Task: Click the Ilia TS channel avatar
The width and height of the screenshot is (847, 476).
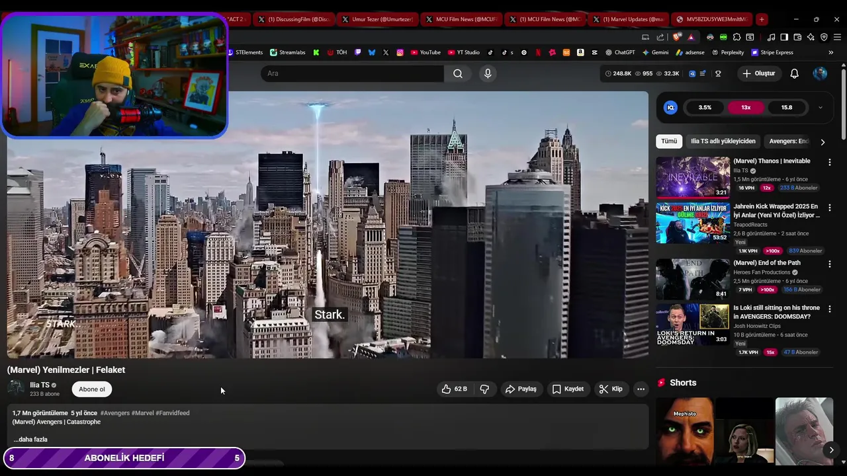Action: click(x=16, y=389)
